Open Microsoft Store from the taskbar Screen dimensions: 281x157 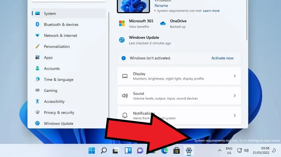(x=177, y=151)
